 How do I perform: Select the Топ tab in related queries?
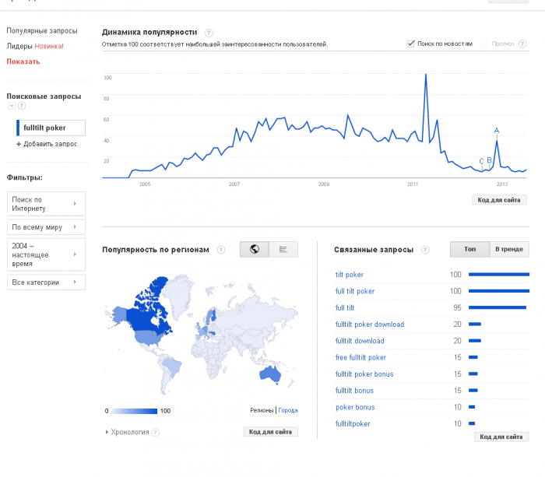(469, 249)
